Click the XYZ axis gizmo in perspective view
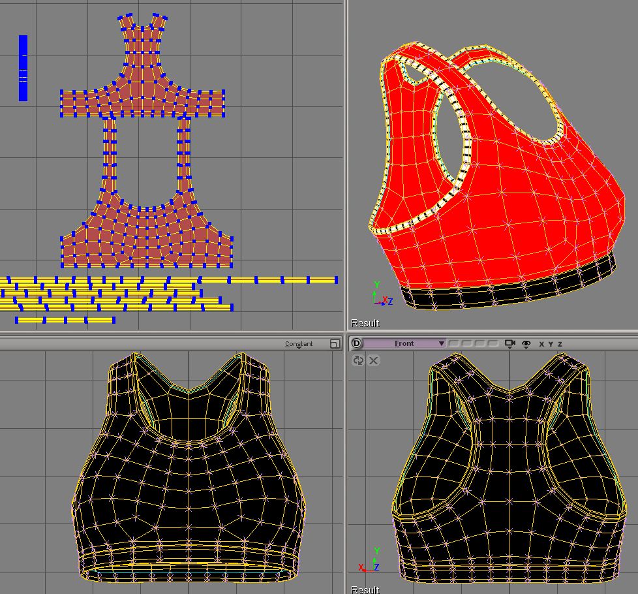This screenshot has width=638, height=594. pos(380,296)
